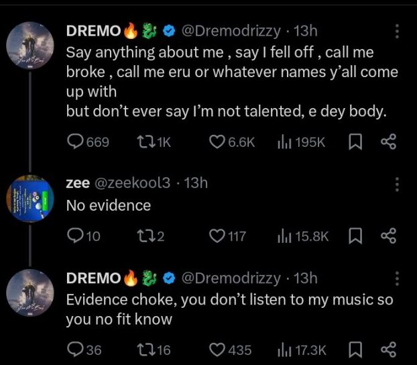This screenshot has height=365, width=417.
Task: Repost zee's 'No evidence' tweet
Action: [145, 236]
